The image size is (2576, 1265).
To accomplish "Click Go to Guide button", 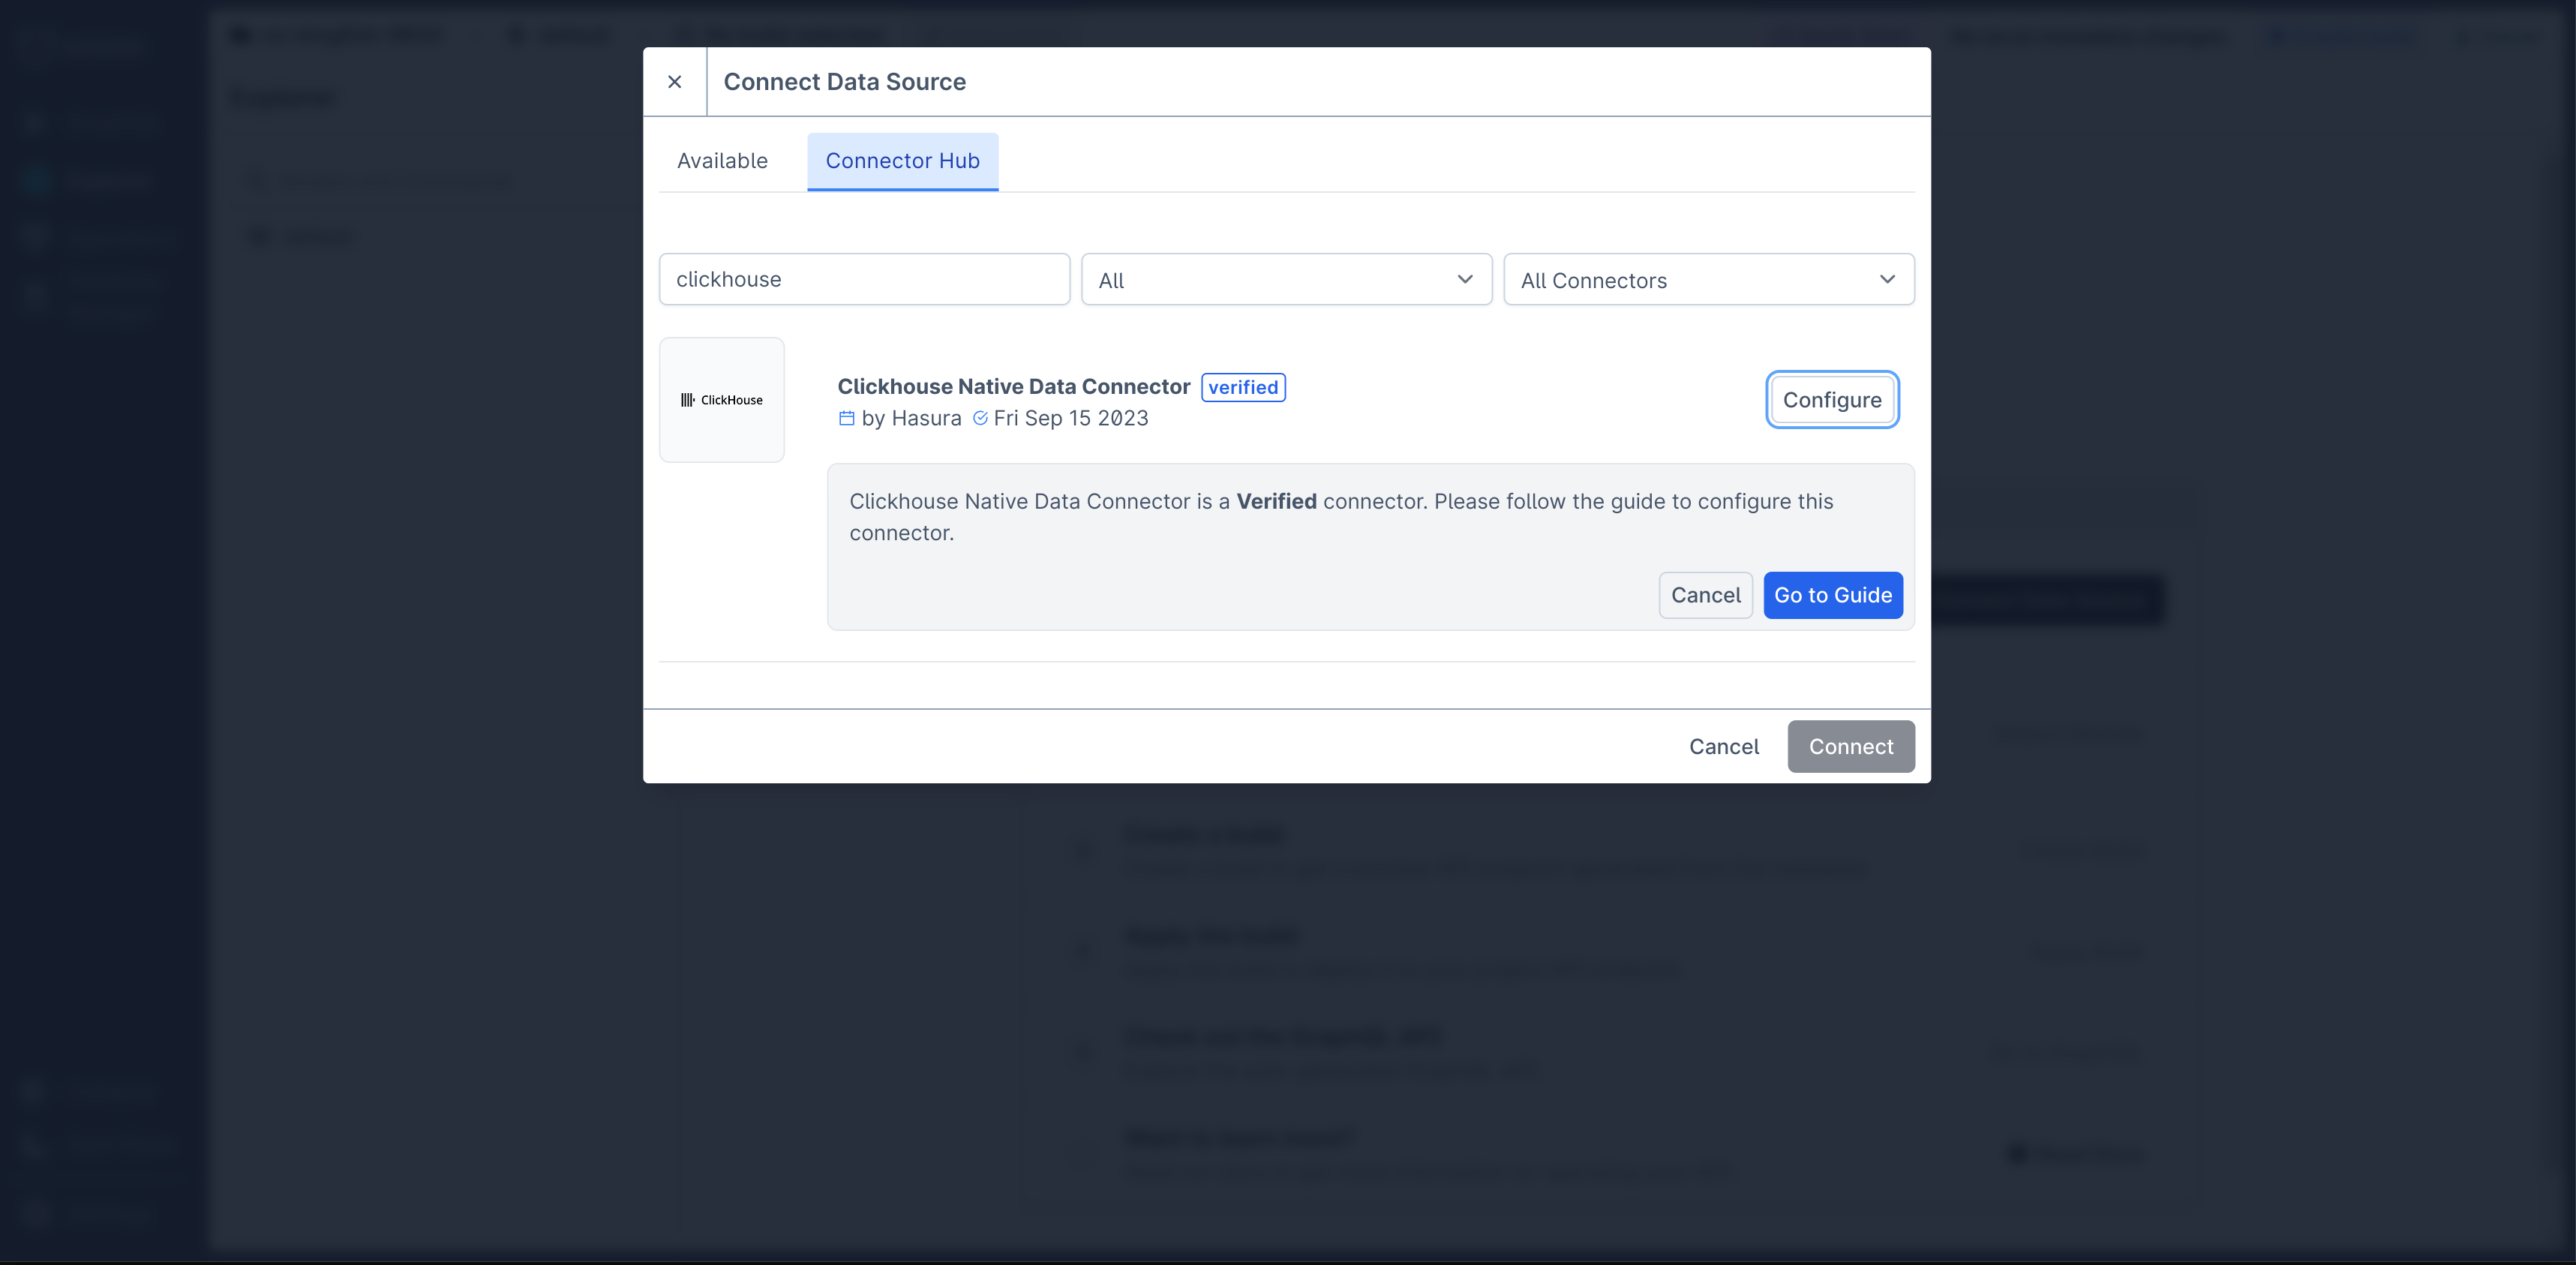I will (1832, 595).
